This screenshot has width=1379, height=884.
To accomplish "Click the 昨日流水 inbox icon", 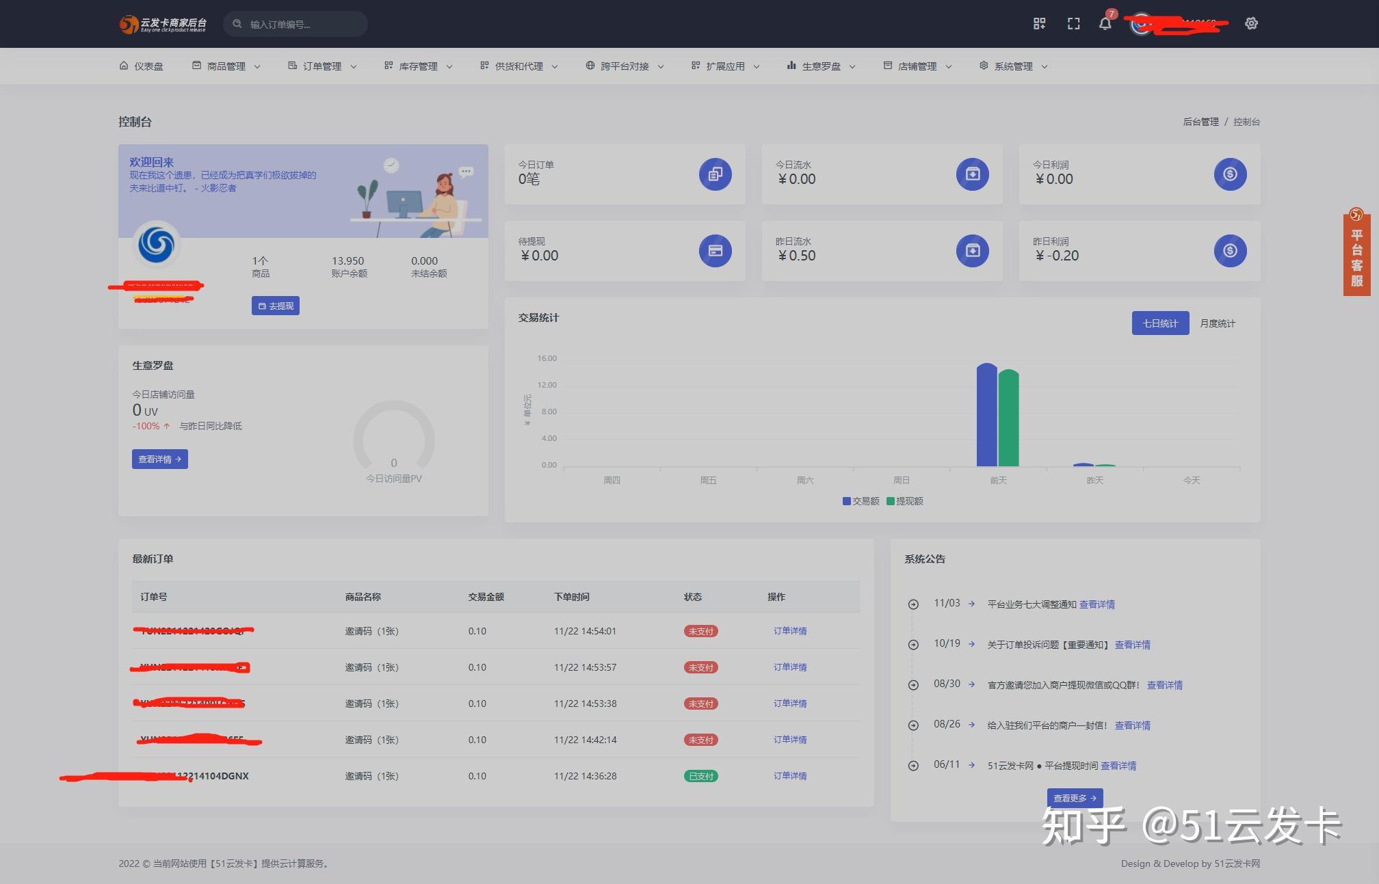I will (973, 251).
